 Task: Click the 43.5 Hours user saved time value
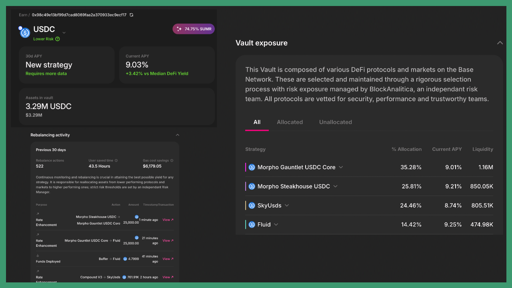click(x=99, y=166)
